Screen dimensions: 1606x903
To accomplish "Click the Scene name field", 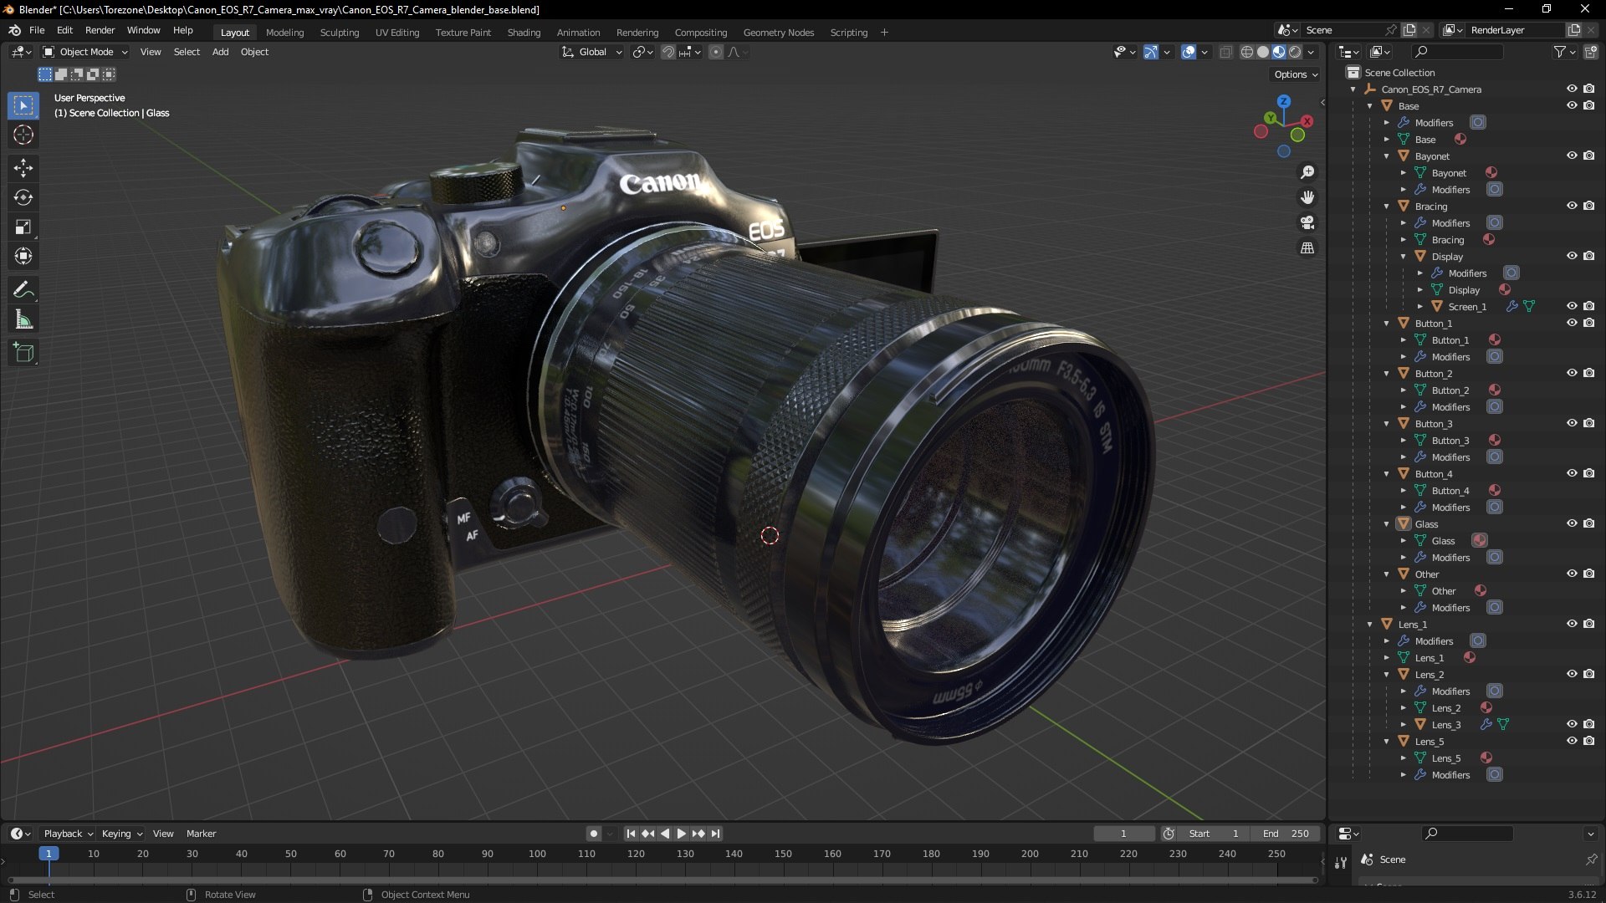I will point(1342,30).
